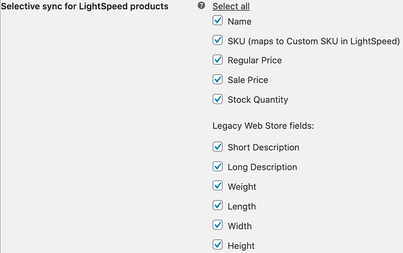403x253 pixels.
Task: Click the SKU maps to Custom SKU label
Action: (314, 41)
